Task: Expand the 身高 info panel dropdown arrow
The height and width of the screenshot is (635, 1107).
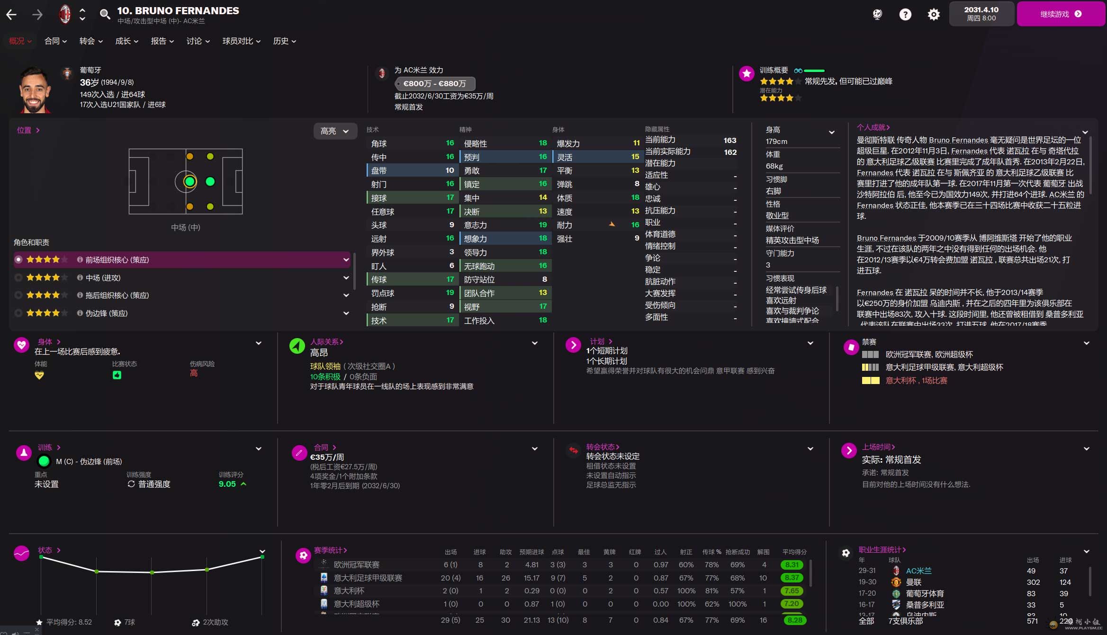Action: tap(831, 132)
